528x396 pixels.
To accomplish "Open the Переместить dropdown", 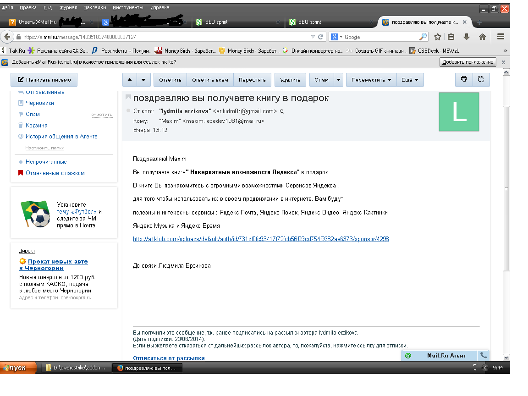I will pyautogui.click(x=371, y=80).
